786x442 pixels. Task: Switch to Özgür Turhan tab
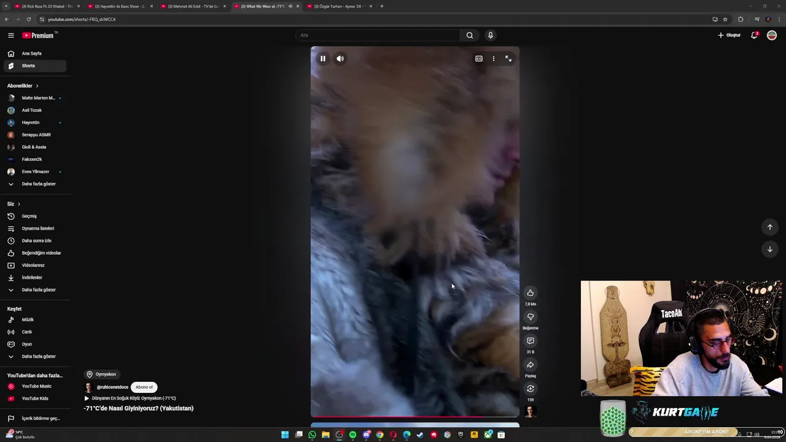click(x=339, y=6)
